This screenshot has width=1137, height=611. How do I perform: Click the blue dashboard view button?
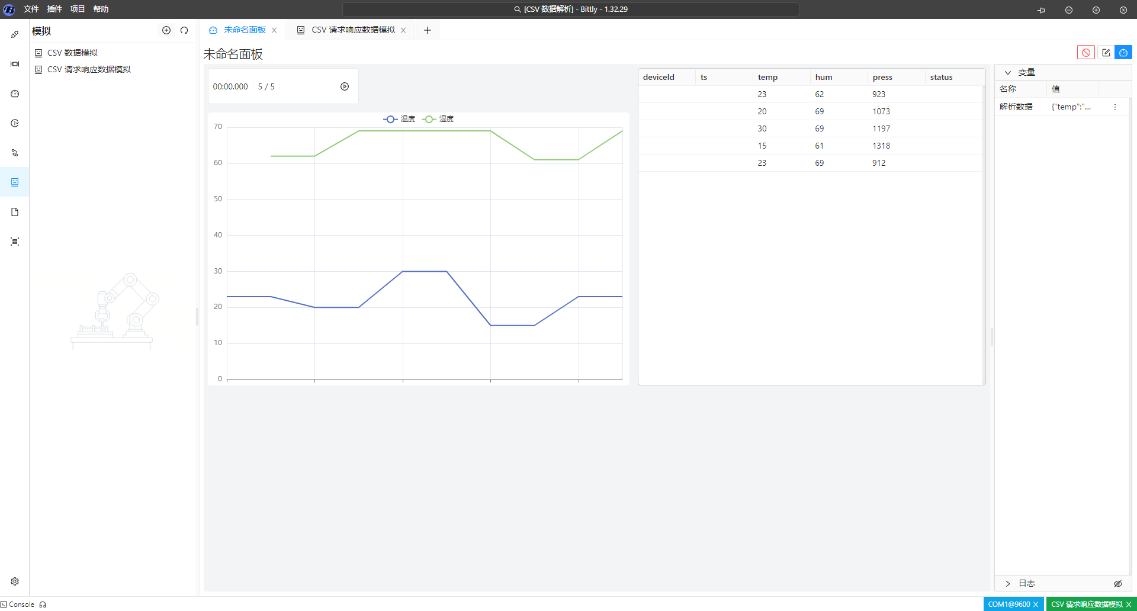pyautogui.click(x=1123, y=53)
